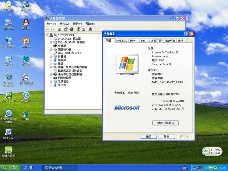Open the 操作(A) menu

point(64,24)
